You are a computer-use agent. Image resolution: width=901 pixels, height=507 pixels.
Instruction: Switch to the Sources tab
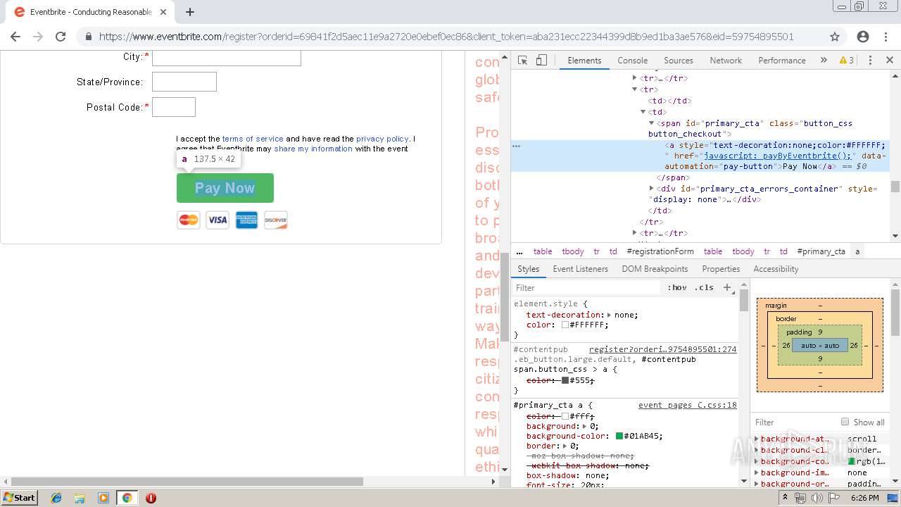click(x=679, y=61)
